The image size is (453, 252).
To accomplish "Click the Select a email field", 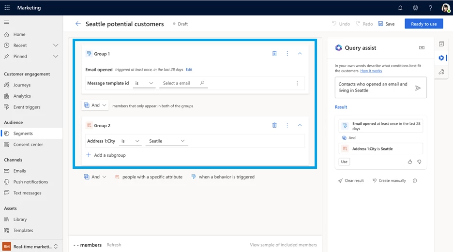I will [180, 83].
